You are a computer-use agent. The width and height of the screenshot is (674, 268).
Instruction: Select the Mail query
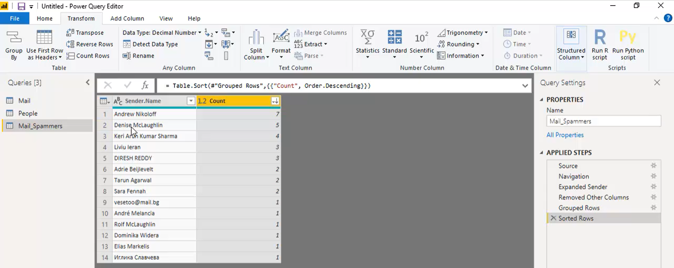[x=47, y=100]
